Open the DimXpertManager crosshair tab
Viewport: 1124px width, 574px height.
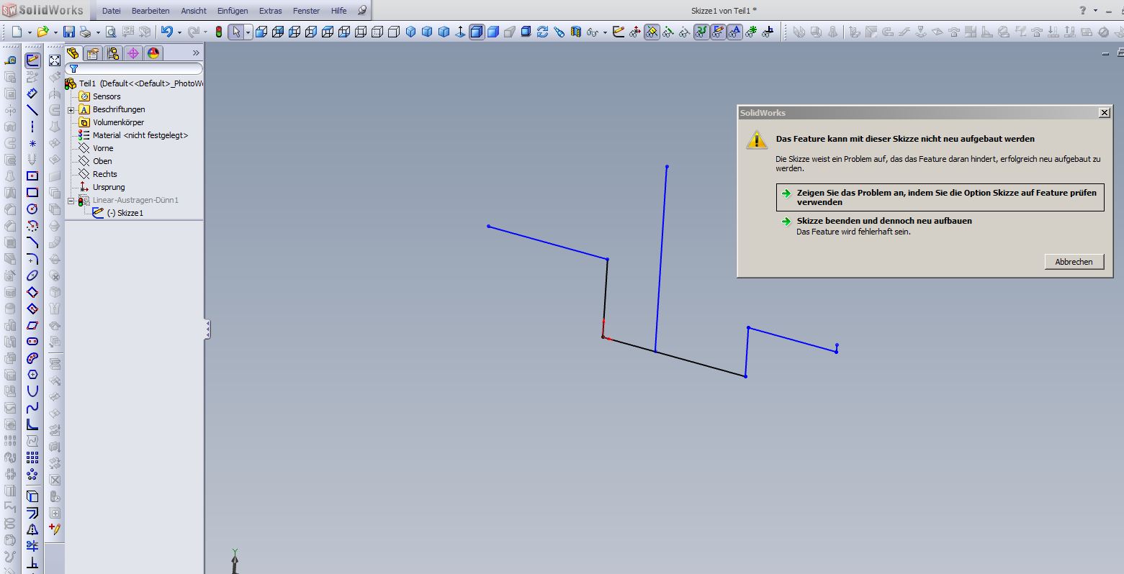point(133,53)
